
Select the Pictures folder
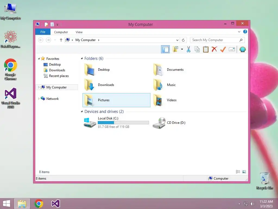click(x=116, y=100)
